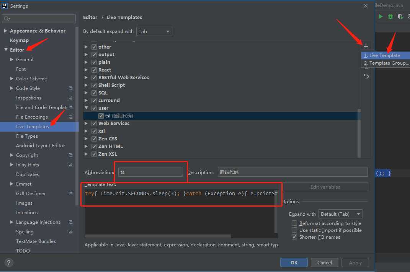
Task: Click the OK button
Action: [294, 262]
